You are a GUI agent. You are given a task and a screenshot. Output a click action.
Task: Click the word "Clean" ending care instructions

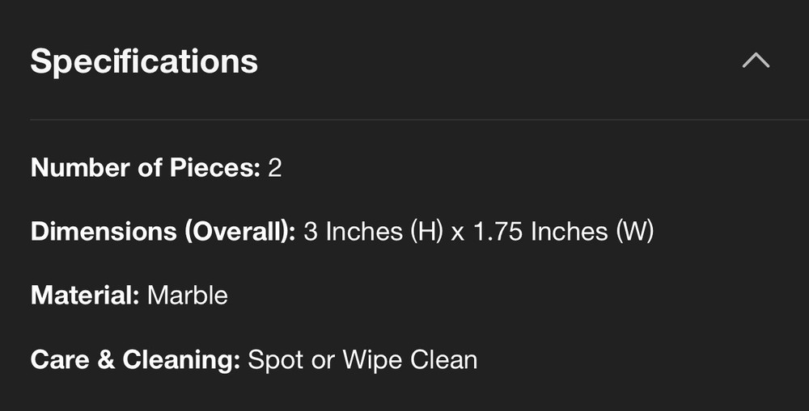point(444,359)
